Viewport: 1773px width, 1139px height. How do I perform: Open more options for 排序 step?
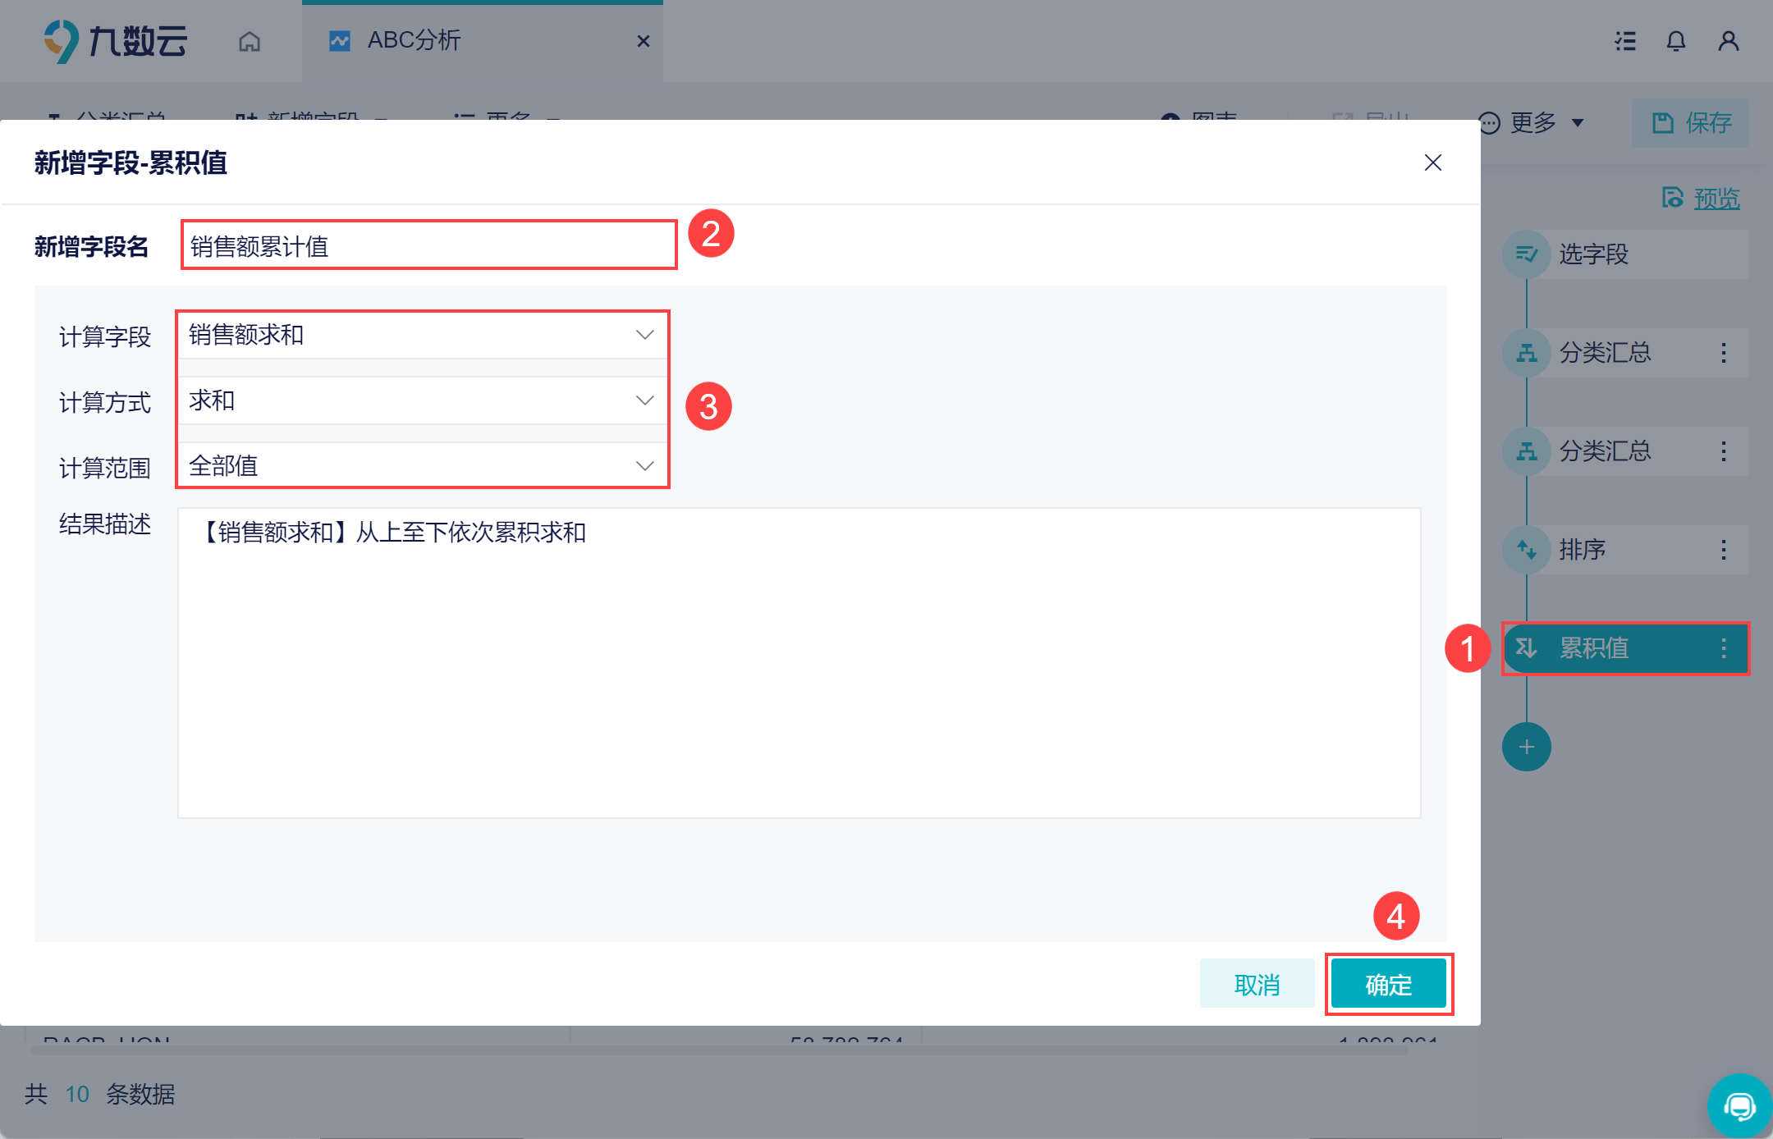[x=1723, y=550]
